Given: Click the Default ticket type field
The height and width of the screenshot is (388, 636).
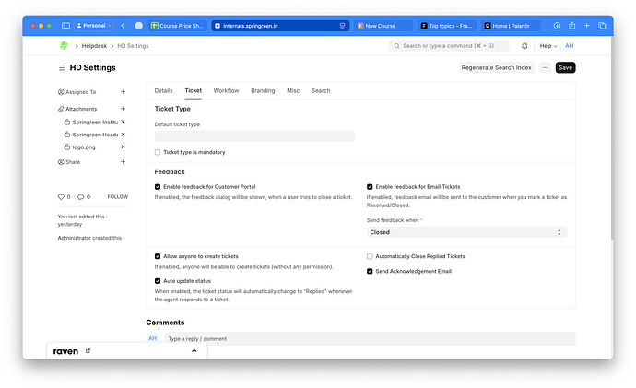Looking at the screenshot, I should point(254,136).
